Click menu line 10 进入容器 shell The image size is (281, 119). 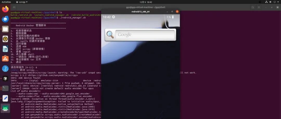[23, 54]
